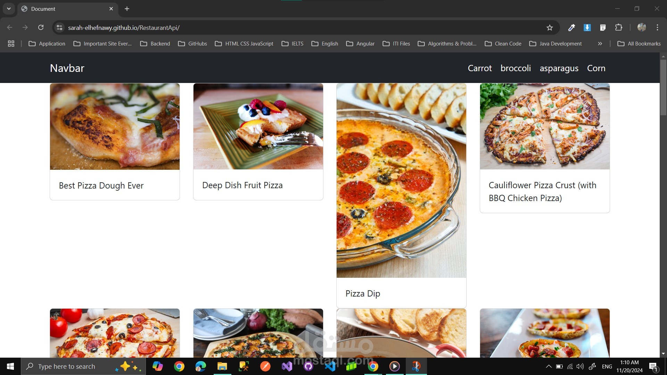The height and width of the screenshot is (375, 667).
Task: Close the Document tab
Action: pos(111,9)
